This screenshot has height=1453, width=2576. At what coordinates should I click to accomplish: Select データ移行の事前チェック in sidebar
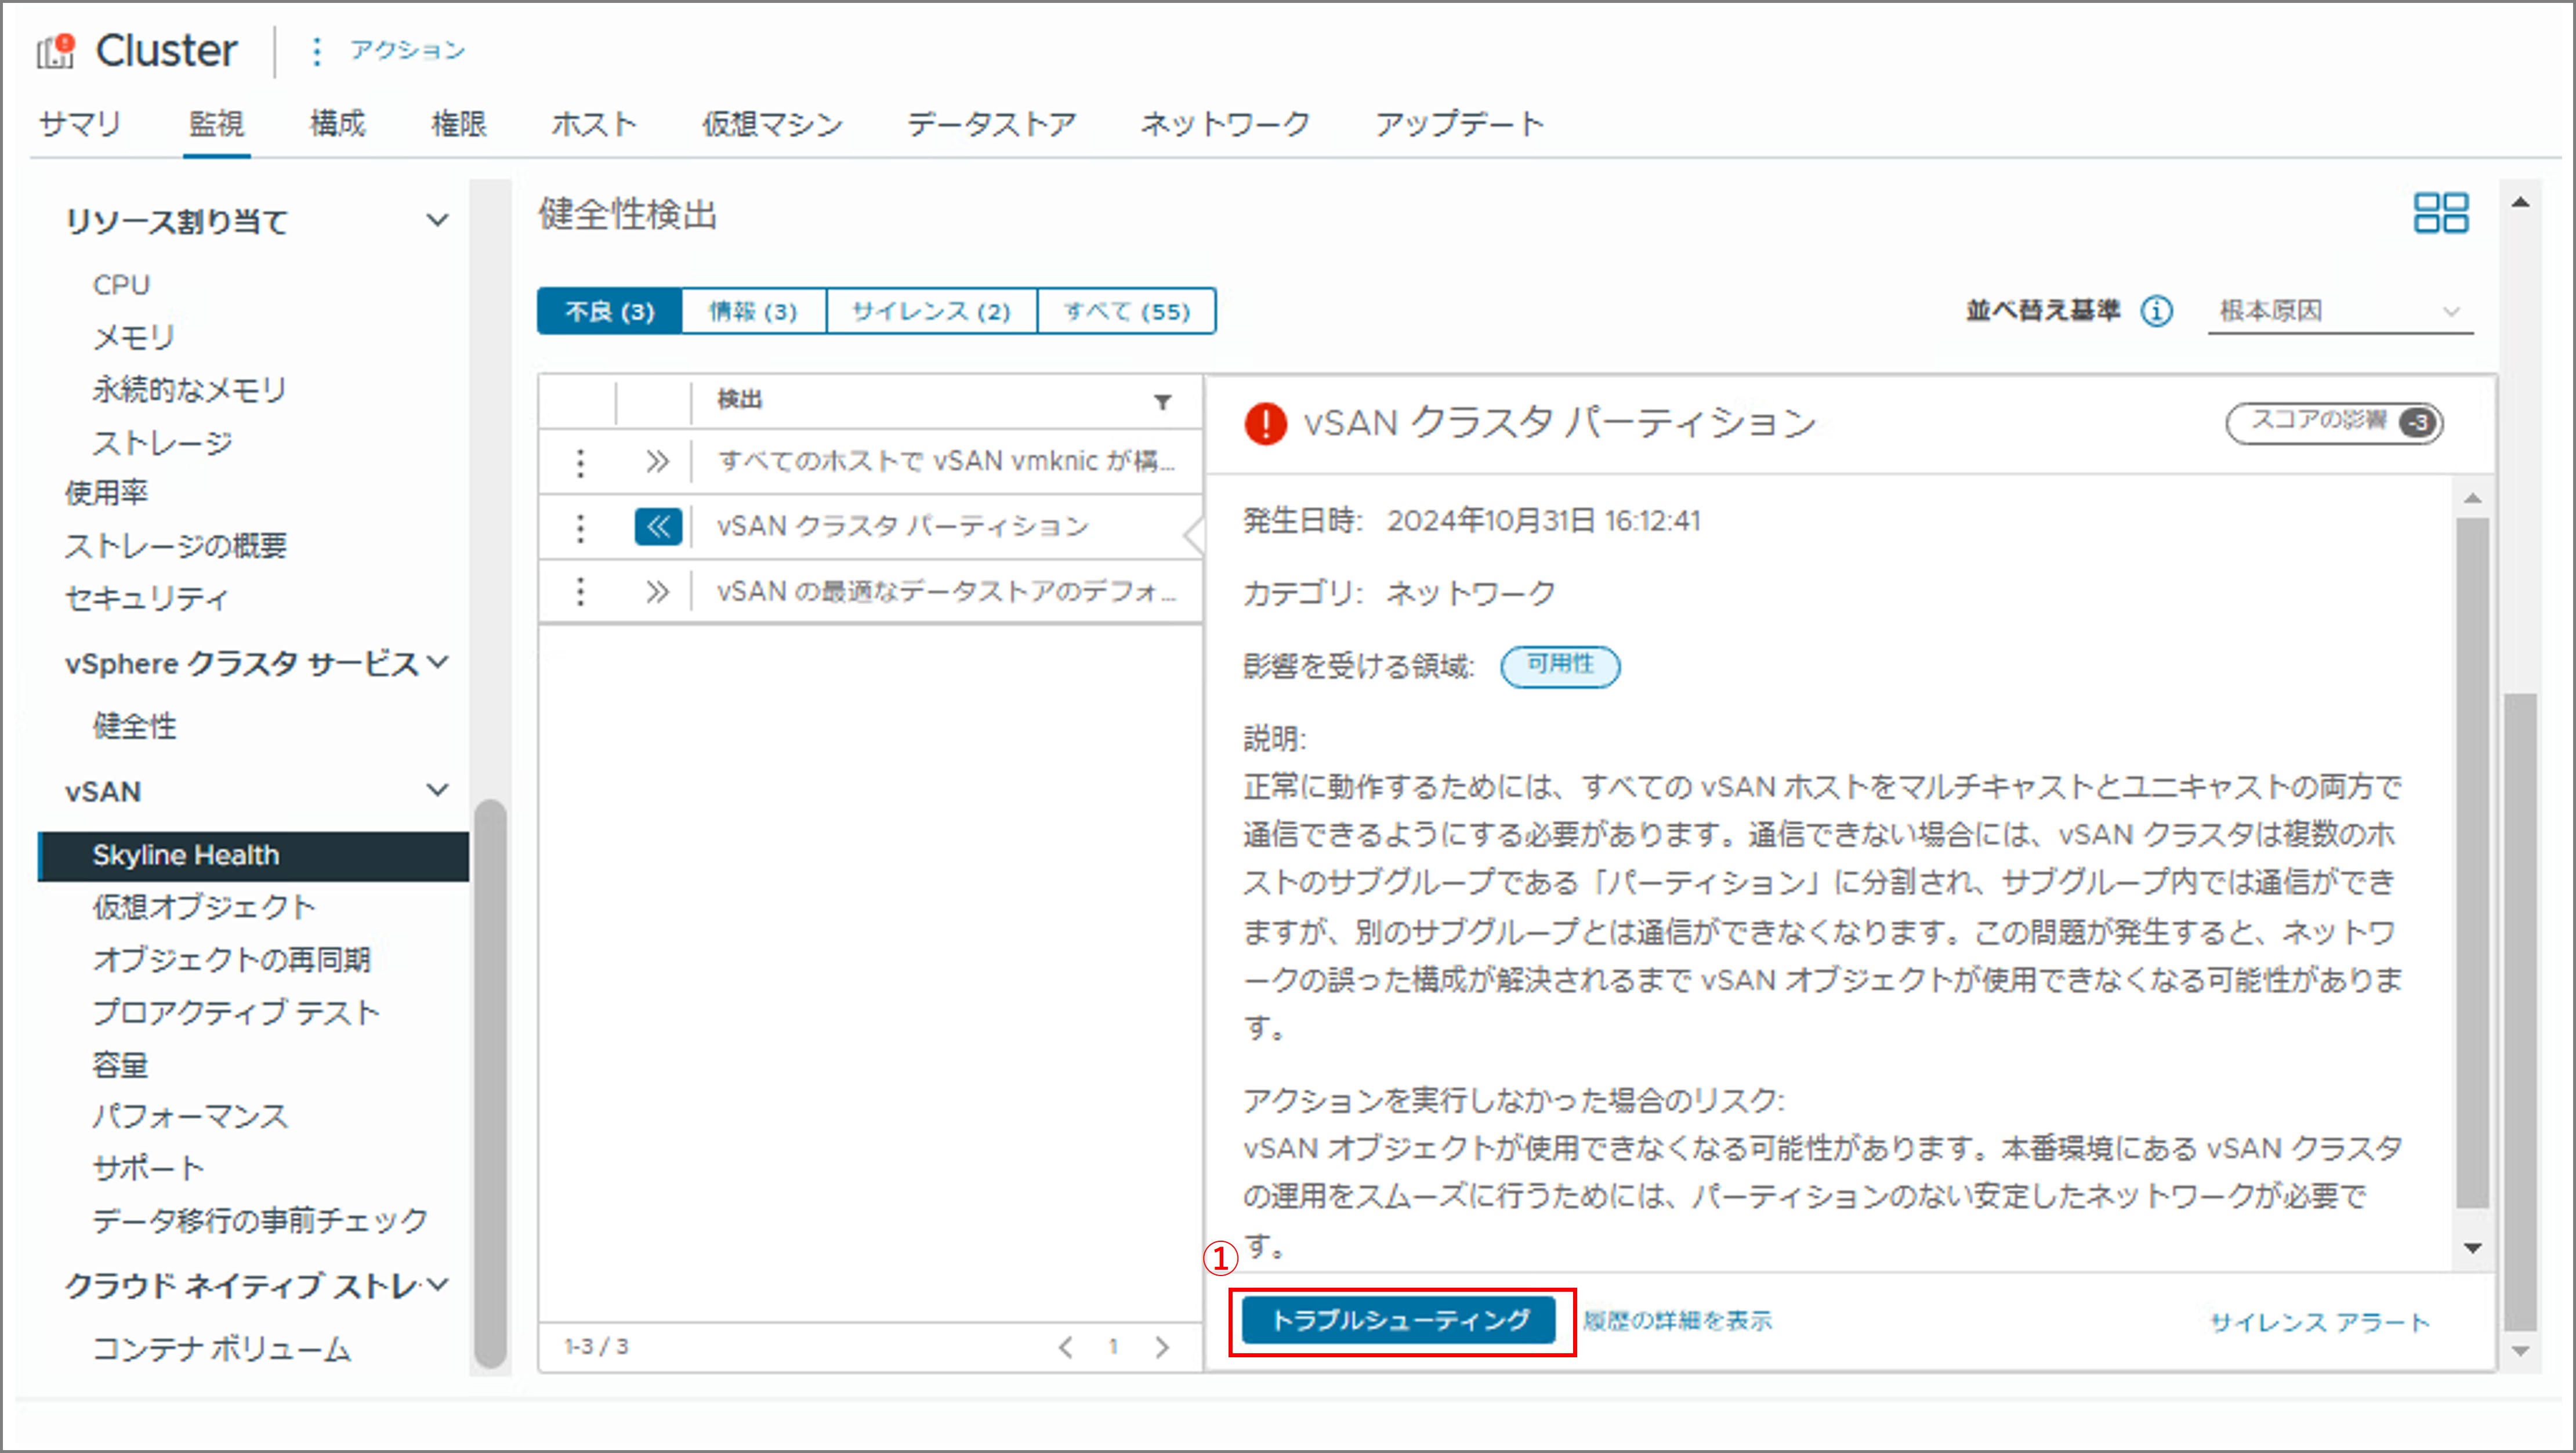(260, 1220)
